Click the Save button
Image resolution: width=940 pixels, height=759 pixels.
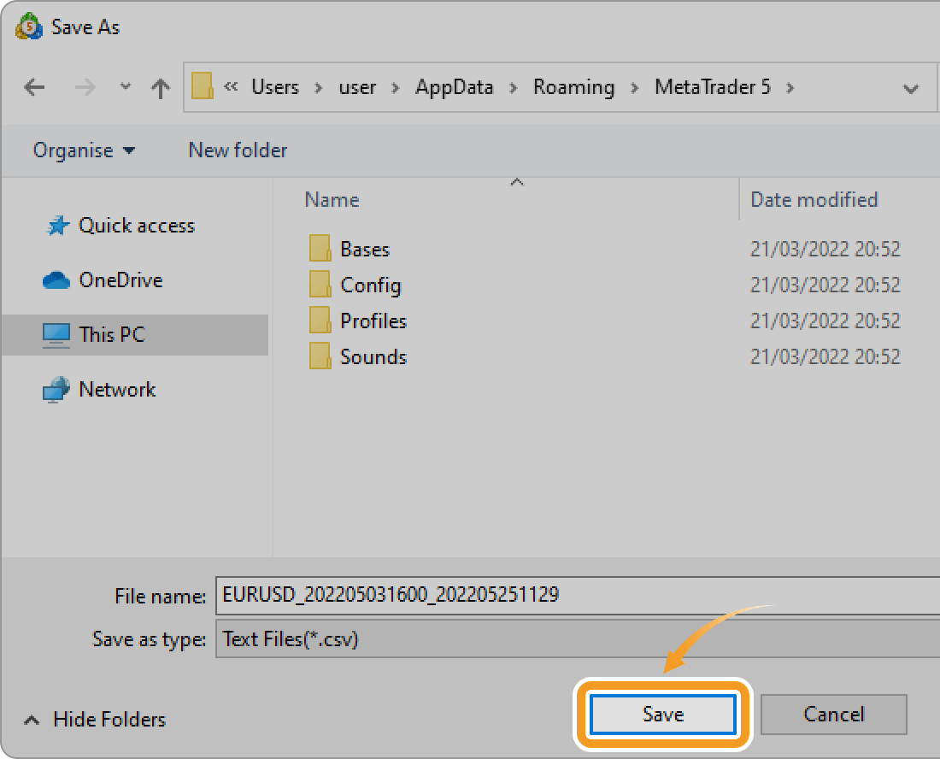pyautogui.click(x=662, y=714)
